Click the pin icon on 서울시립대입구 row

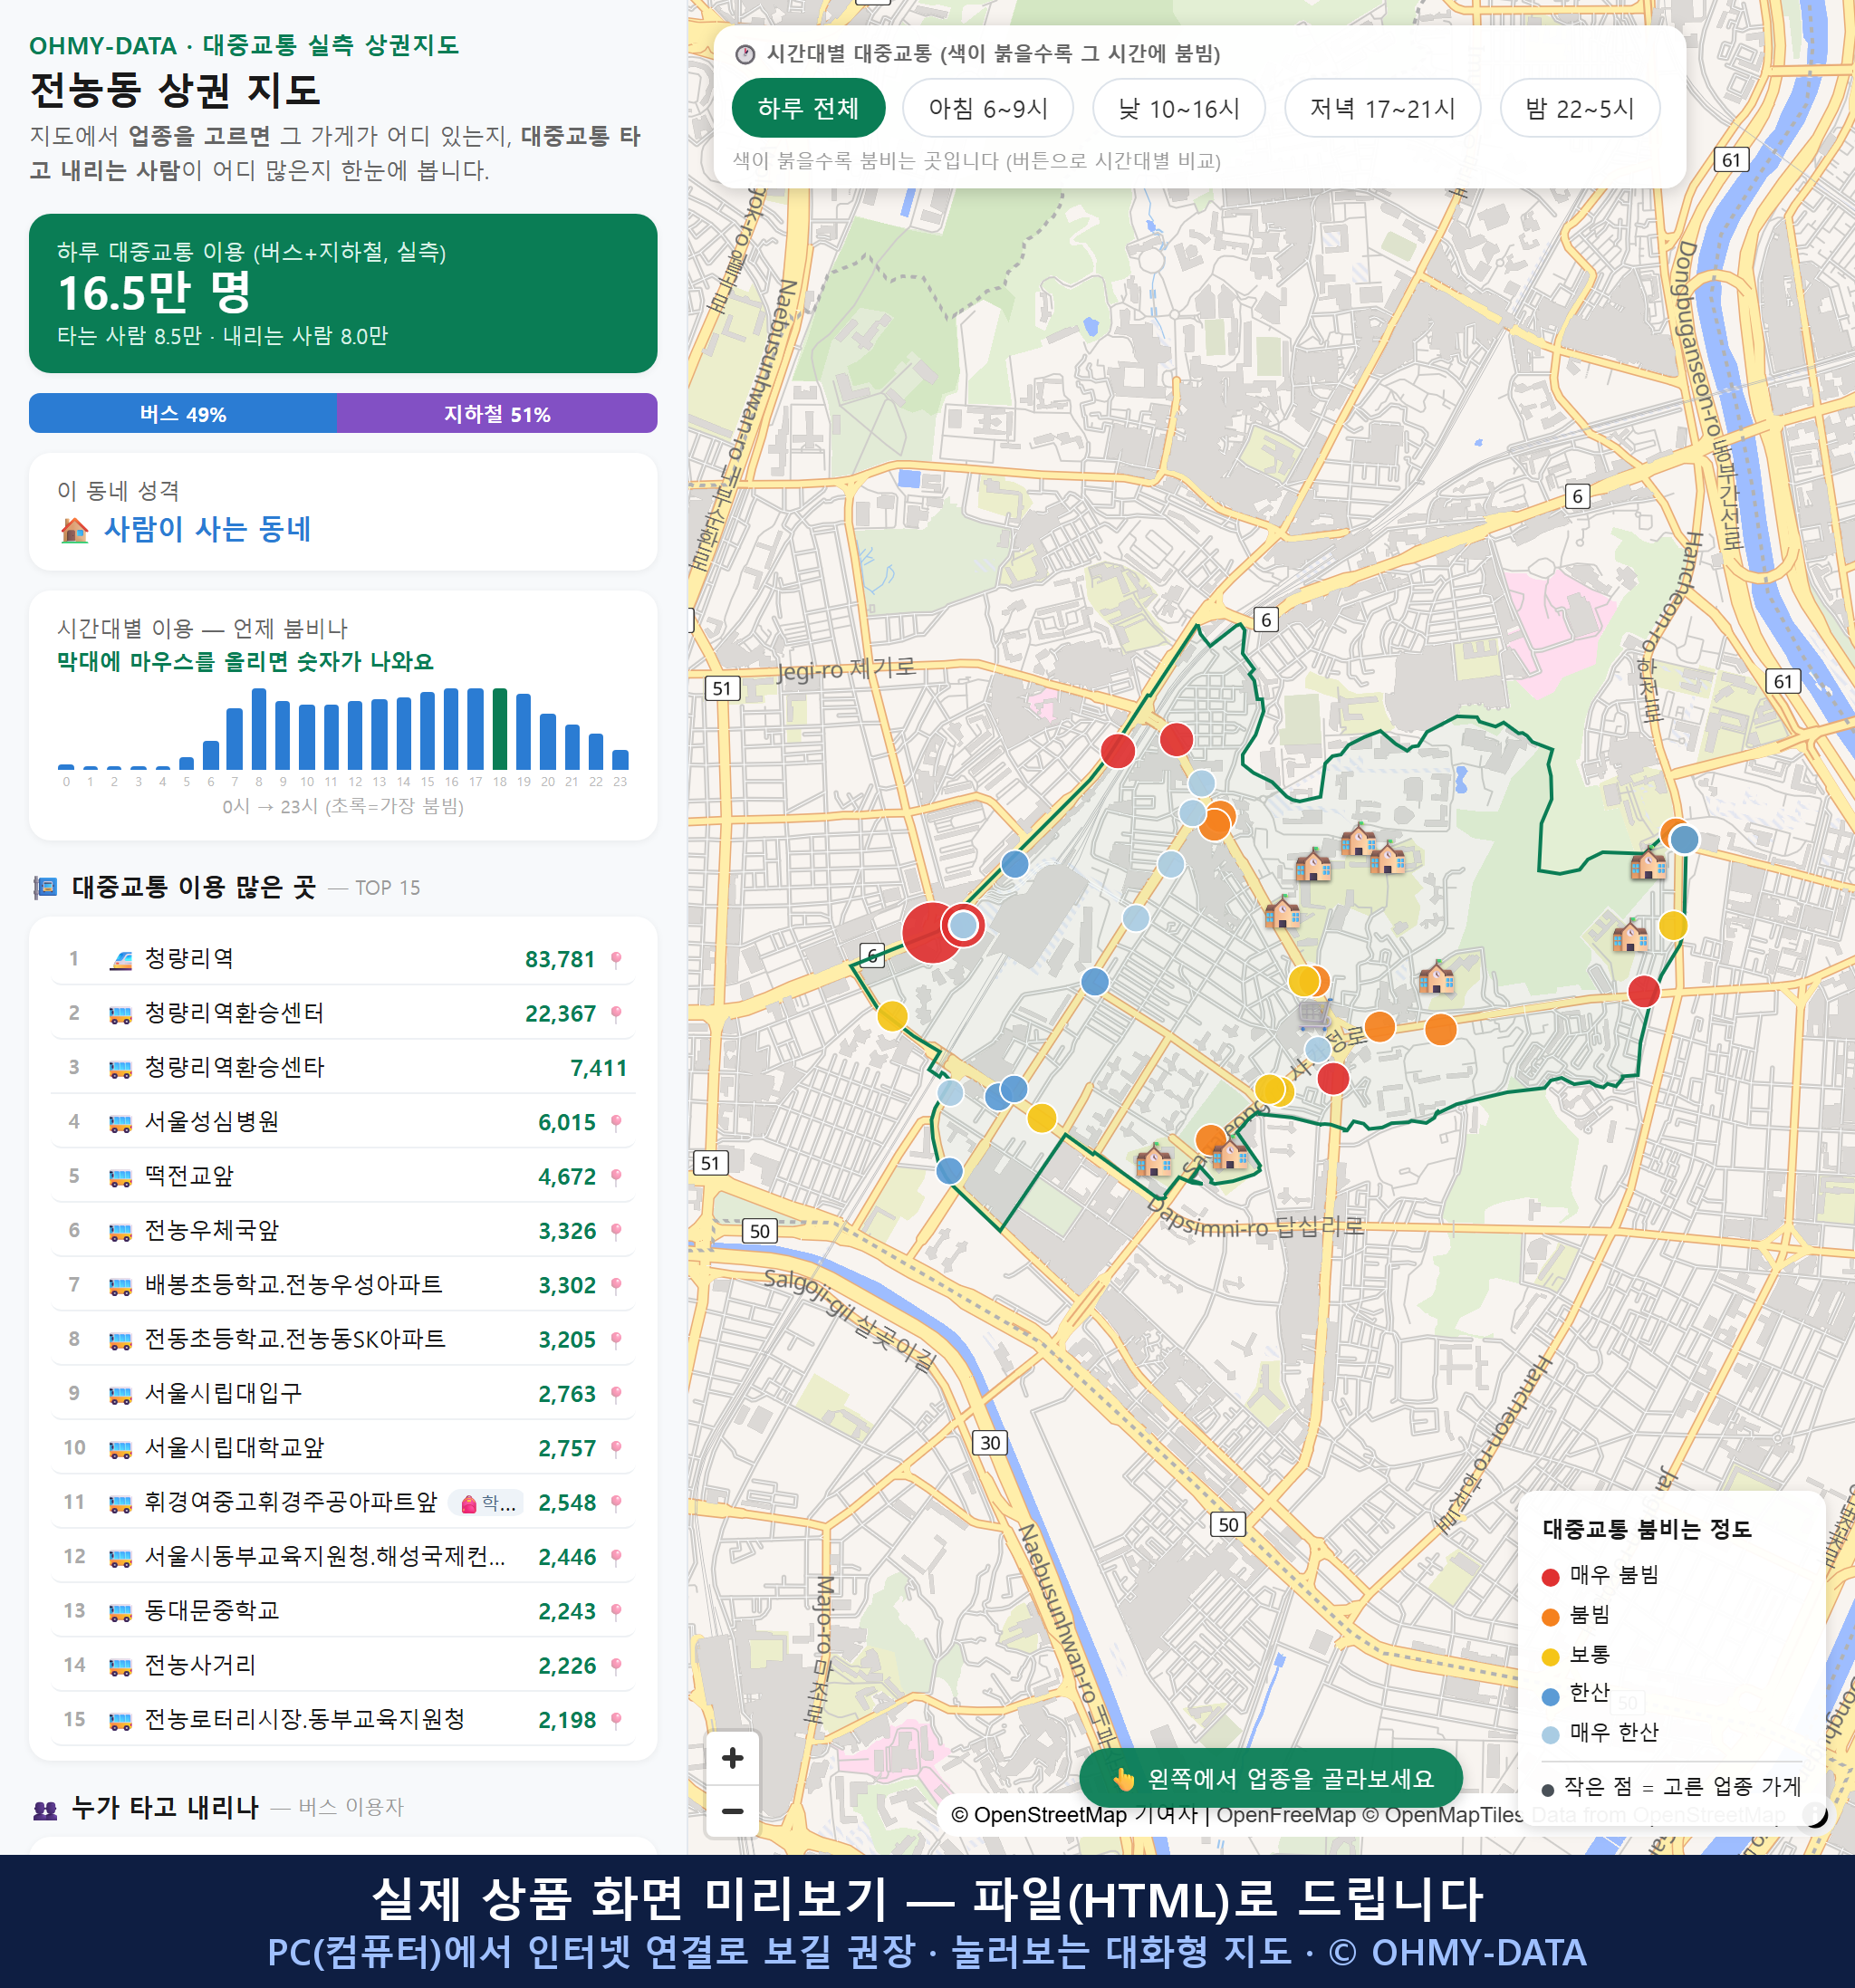point(616,1395)
